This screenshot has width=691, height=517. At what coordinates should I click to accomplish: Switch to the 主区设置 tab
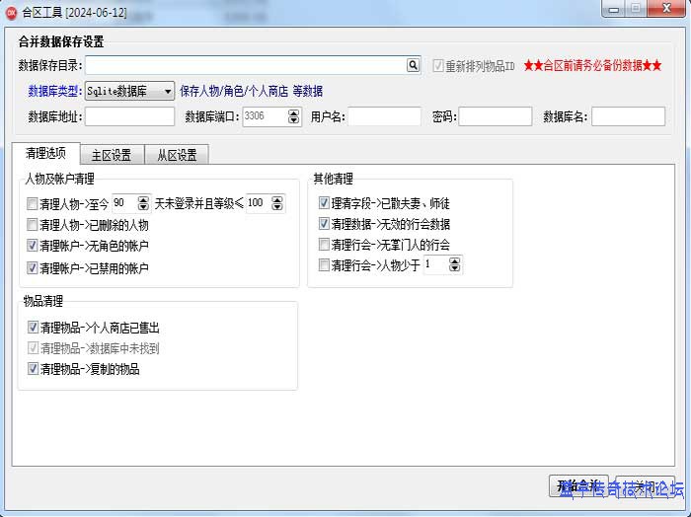(x=111, y=155)
